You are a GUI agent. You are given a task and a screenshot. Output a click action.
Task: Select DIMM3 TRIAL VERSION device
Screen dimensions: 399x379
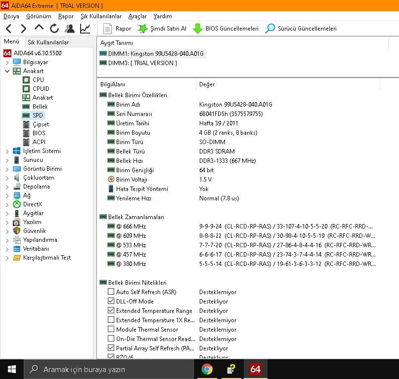click(138, 63)
